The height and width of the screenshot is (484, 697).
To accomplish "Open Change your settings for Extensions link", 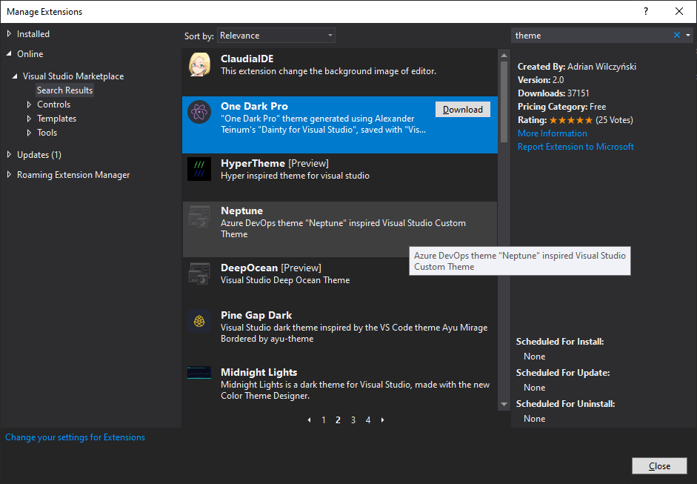I will [x=75, y=437].
